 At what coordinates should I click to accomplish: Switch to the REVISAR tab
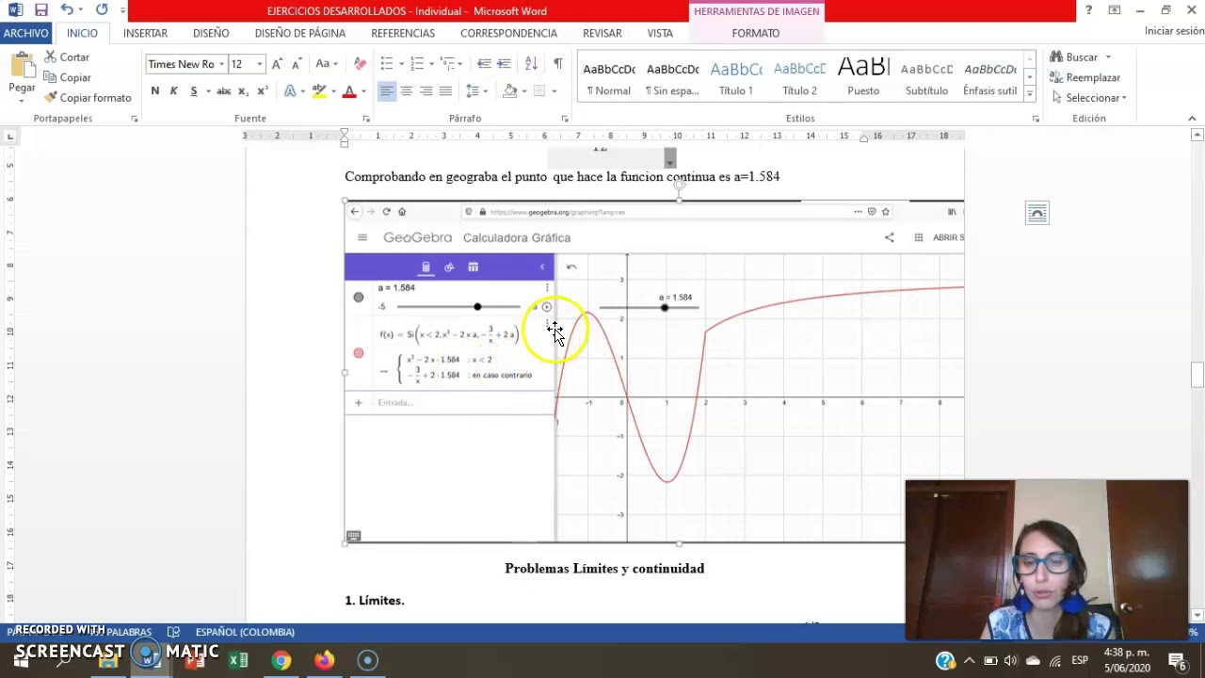click(x=602, y=33)
